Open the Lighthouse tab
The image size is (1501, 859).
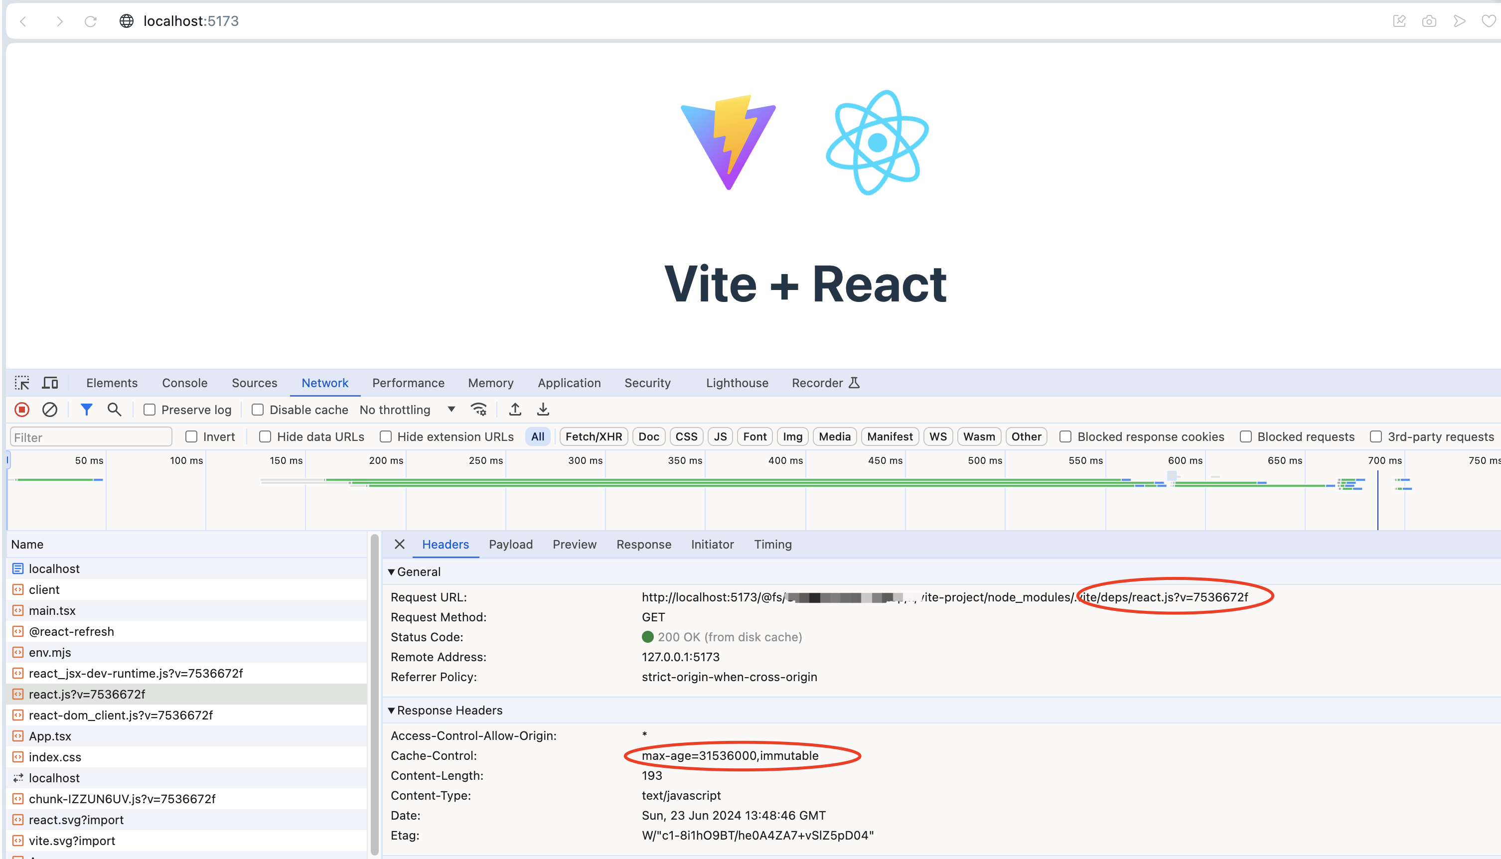click(x=737, y=383)
